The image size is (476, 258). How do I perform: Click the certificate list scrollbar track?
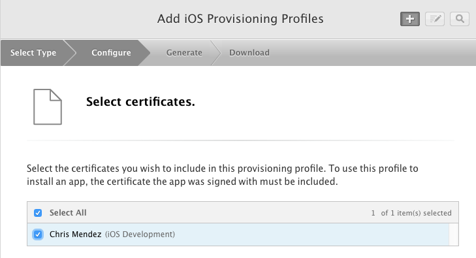(x=454, y=234)
